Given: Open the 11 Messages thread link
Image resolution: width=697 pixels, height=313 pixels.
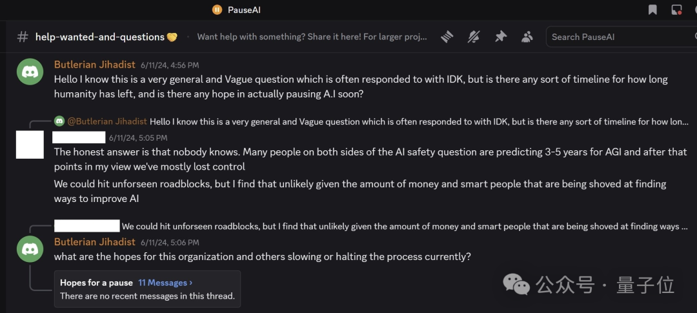Looking at the screenshot, I should pos(165,283).
